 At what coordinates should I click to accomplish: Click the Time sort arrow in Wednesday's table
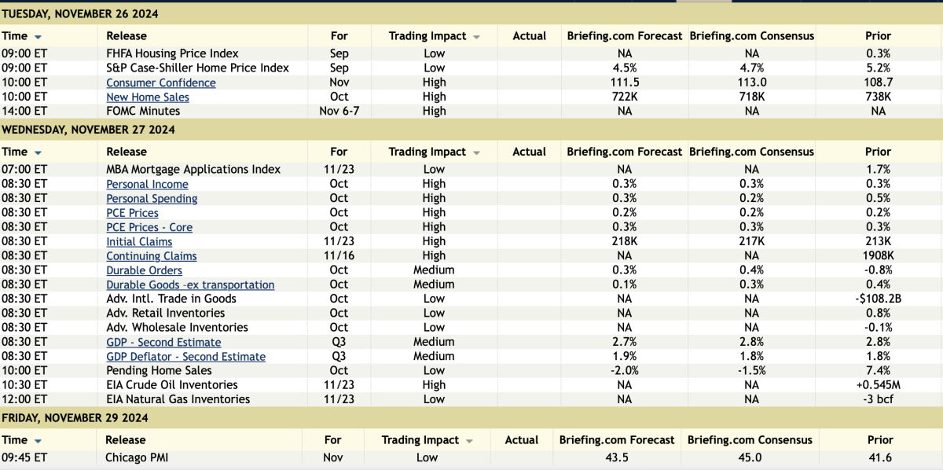(38, 152)
